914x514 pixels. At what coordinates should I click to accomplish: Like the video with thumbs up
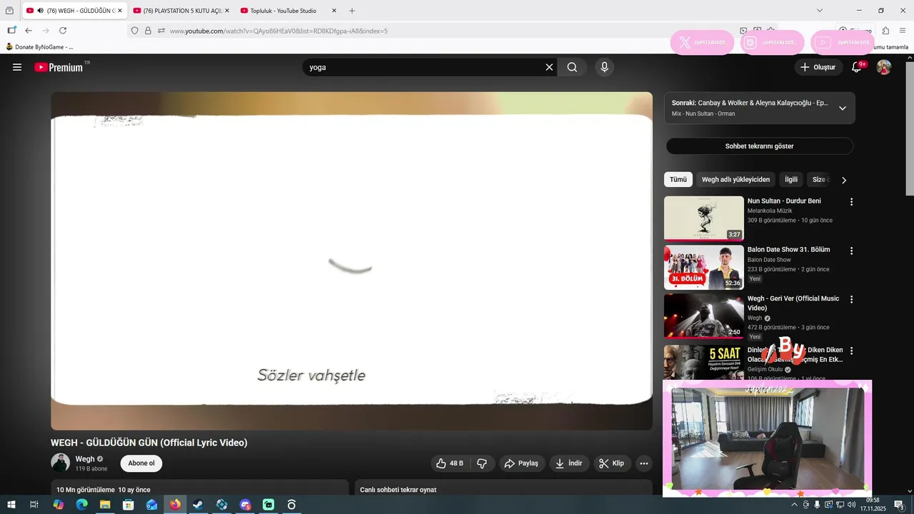pyautogui.click(x=449, y=463)
